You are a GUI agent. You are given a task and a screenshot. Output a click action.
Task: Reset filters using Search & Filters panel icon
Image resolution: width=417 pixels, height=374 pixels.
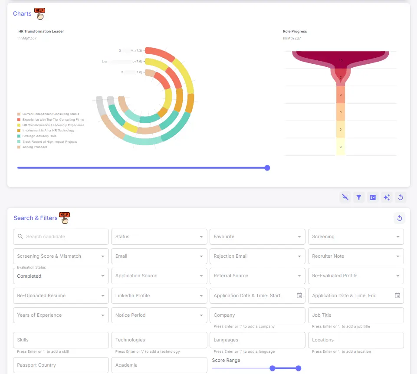(400, 218)
